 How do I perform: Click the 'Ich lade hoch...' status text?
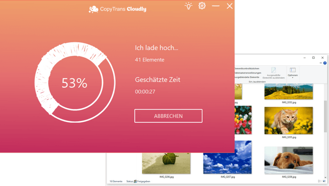coord(156,48)
